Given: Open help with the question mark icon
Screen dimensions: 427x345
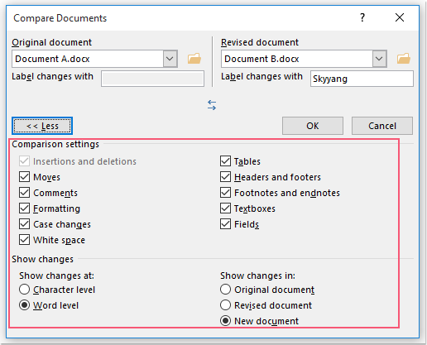Looking at the screenshot, I should point(362,17).
